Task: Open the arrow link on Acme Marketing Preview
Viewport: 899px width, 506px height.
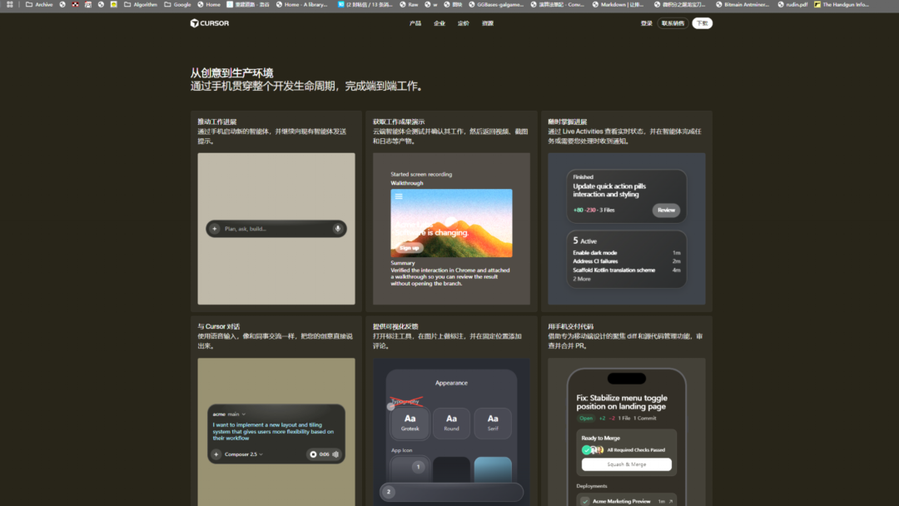Action: 671,501
